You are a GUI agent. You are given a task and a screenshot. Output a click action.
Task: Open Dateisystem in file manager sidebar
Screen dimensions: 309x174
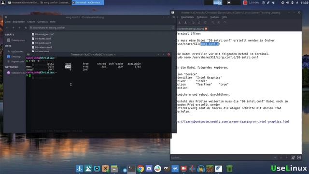tap(16, 40)
